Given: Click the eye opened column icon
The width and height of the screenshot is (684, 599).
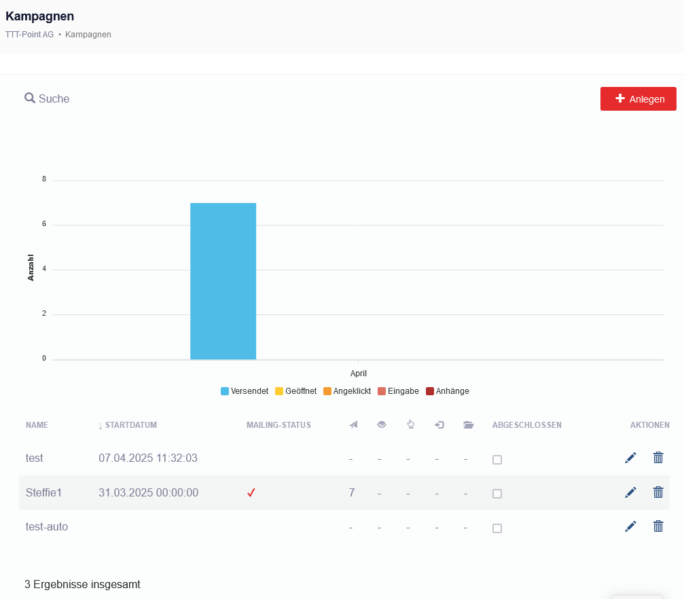Looking at the screenshot, I should [x=382, y=425].
